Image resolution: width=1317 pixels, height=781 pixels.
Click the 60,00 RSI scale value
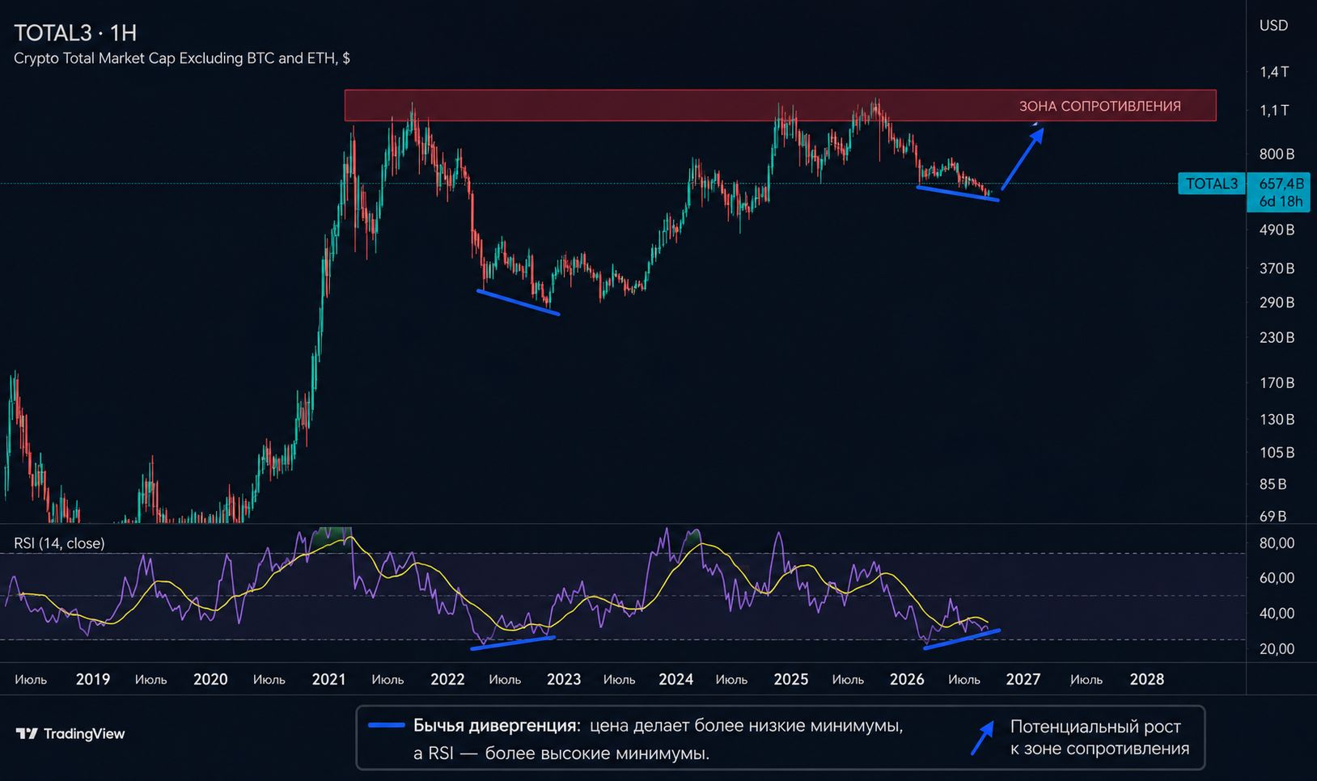pyautogui.click(x=1277, y=578)
